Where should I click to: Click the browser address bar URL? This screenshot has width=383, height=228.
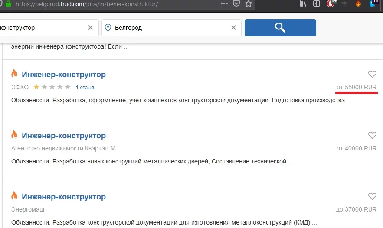87,4
